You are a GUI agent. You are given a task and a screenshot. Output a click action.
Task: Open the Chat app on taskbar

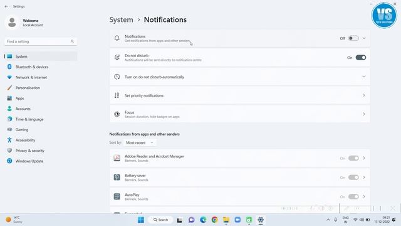(191, 220)
